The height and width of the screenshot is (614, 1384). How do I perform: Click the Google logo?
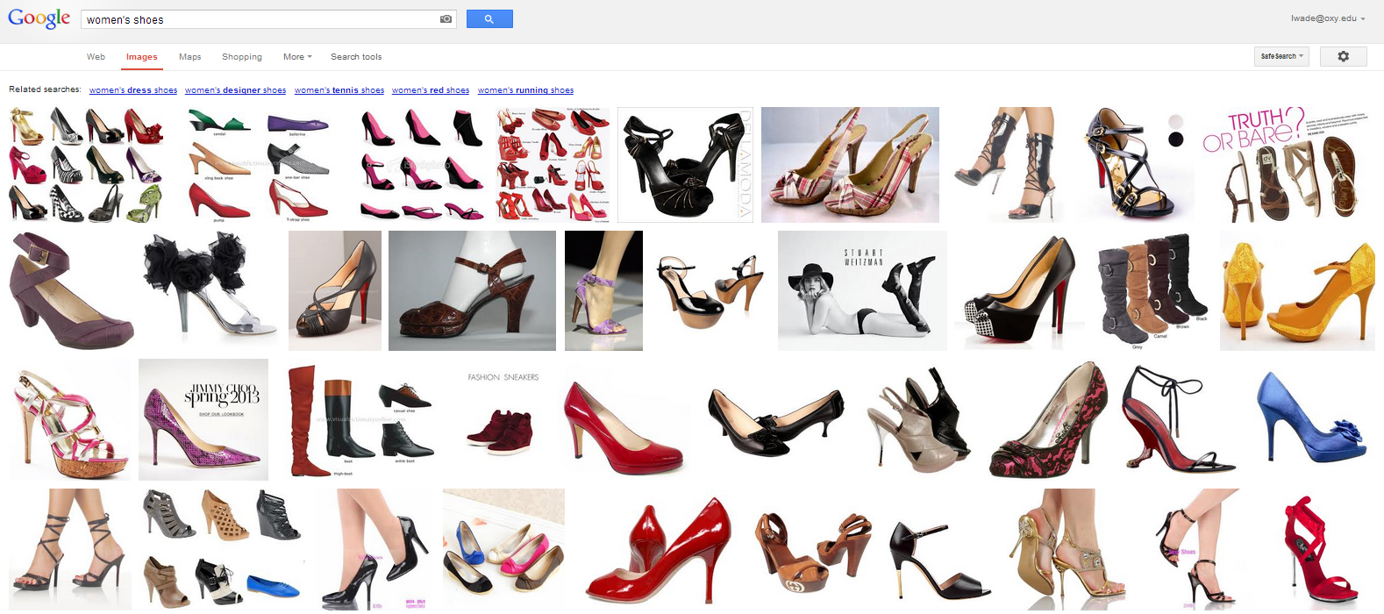(39, 19)
